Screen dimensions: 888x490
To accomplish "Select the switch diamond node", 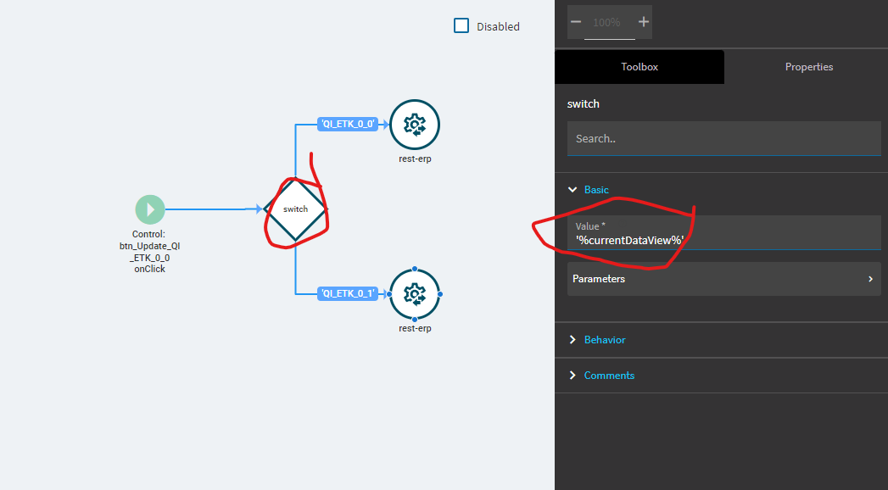I will pyautogui.click(x=295, y=209).
